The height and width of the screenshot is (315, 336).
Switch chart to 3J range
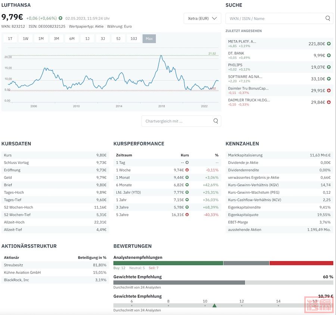pos(103,39)
